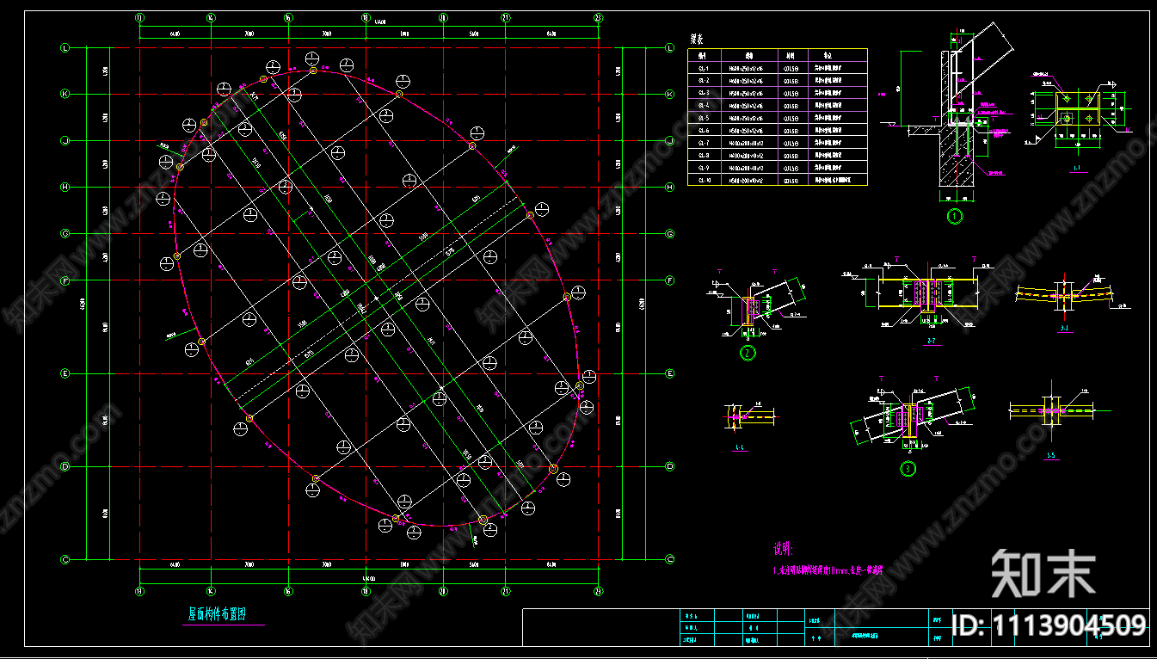The image size is (1157, 659).
Task: Click the 梁表 table title
Action: tap(698, 39)
